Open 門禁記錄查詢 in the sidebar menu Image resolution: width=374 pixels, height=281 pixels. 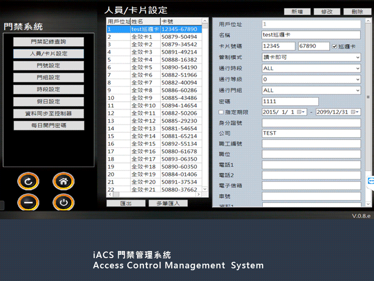click(49, 42)
